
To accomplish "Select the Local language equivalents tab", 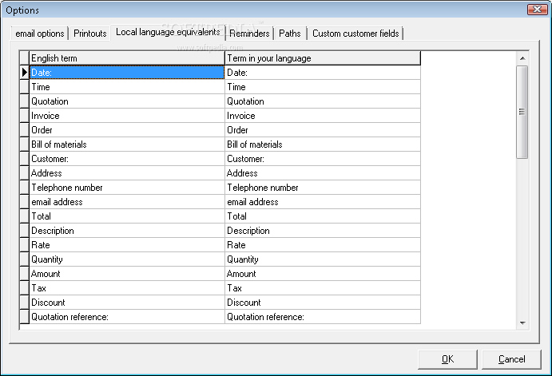I will tap(168, 33).
